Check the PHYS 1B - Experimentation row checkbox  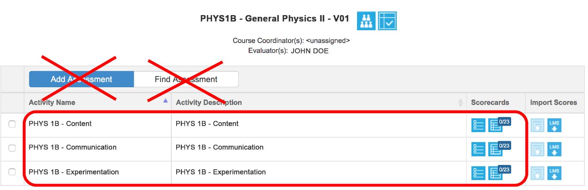coord(12,172)
